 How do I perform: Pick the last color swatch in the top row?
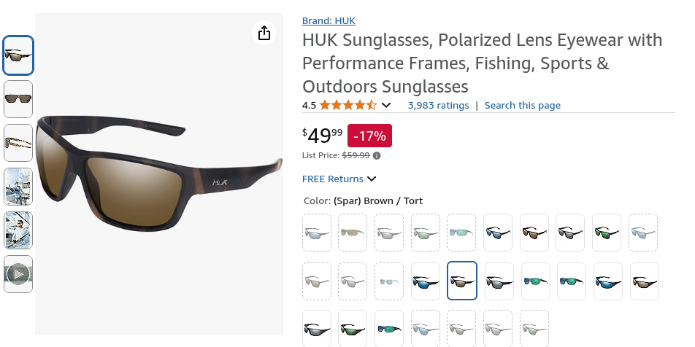pos(643,233)
